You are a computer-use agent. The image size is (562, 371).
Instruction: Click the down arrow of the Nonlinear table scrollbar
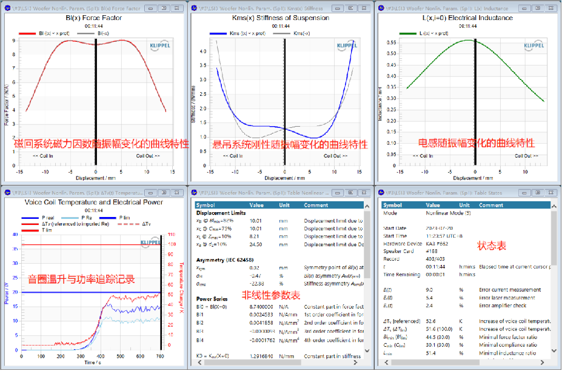367,350
